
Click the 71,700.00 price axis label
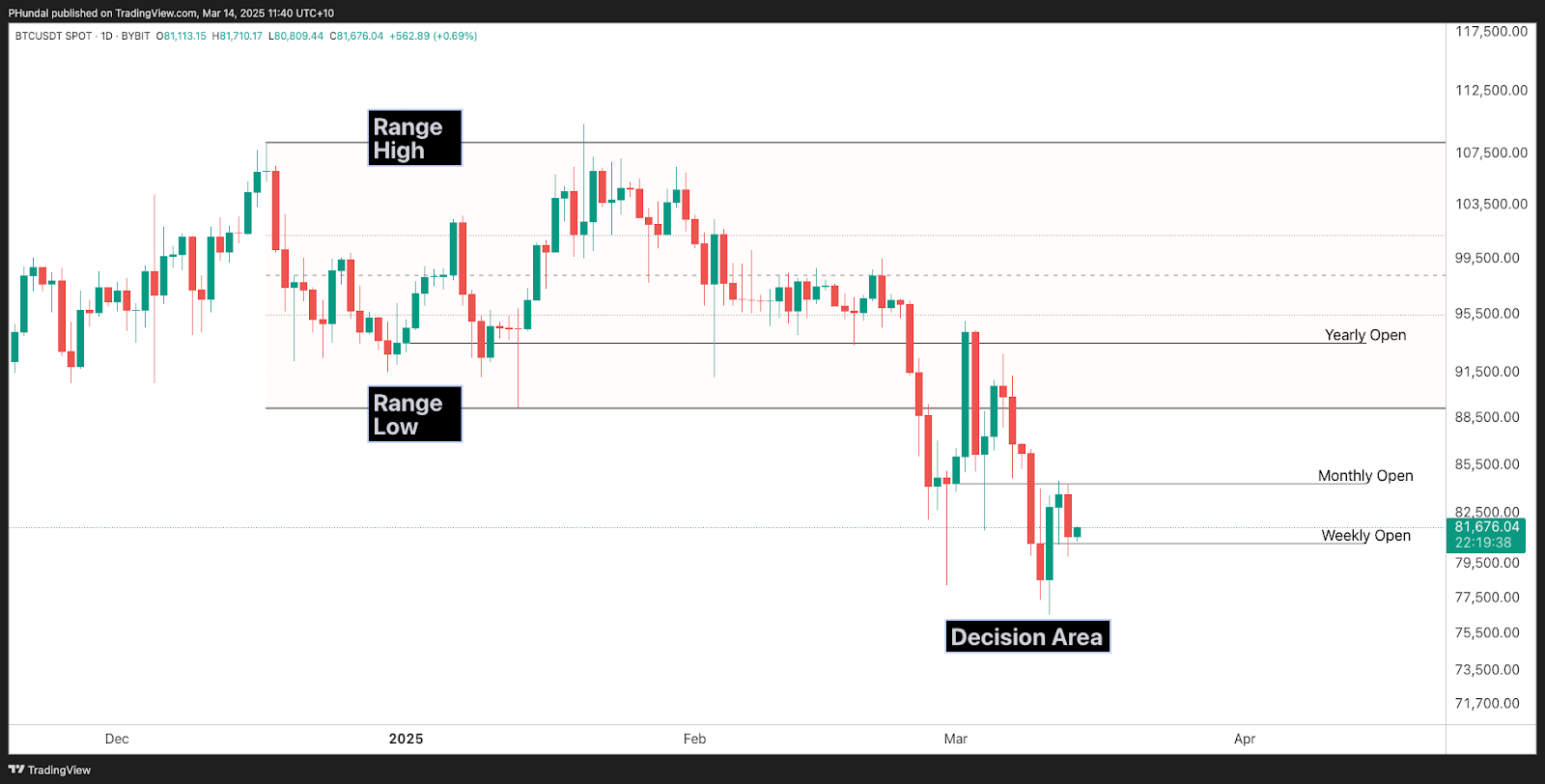(x=1487, y=703)
